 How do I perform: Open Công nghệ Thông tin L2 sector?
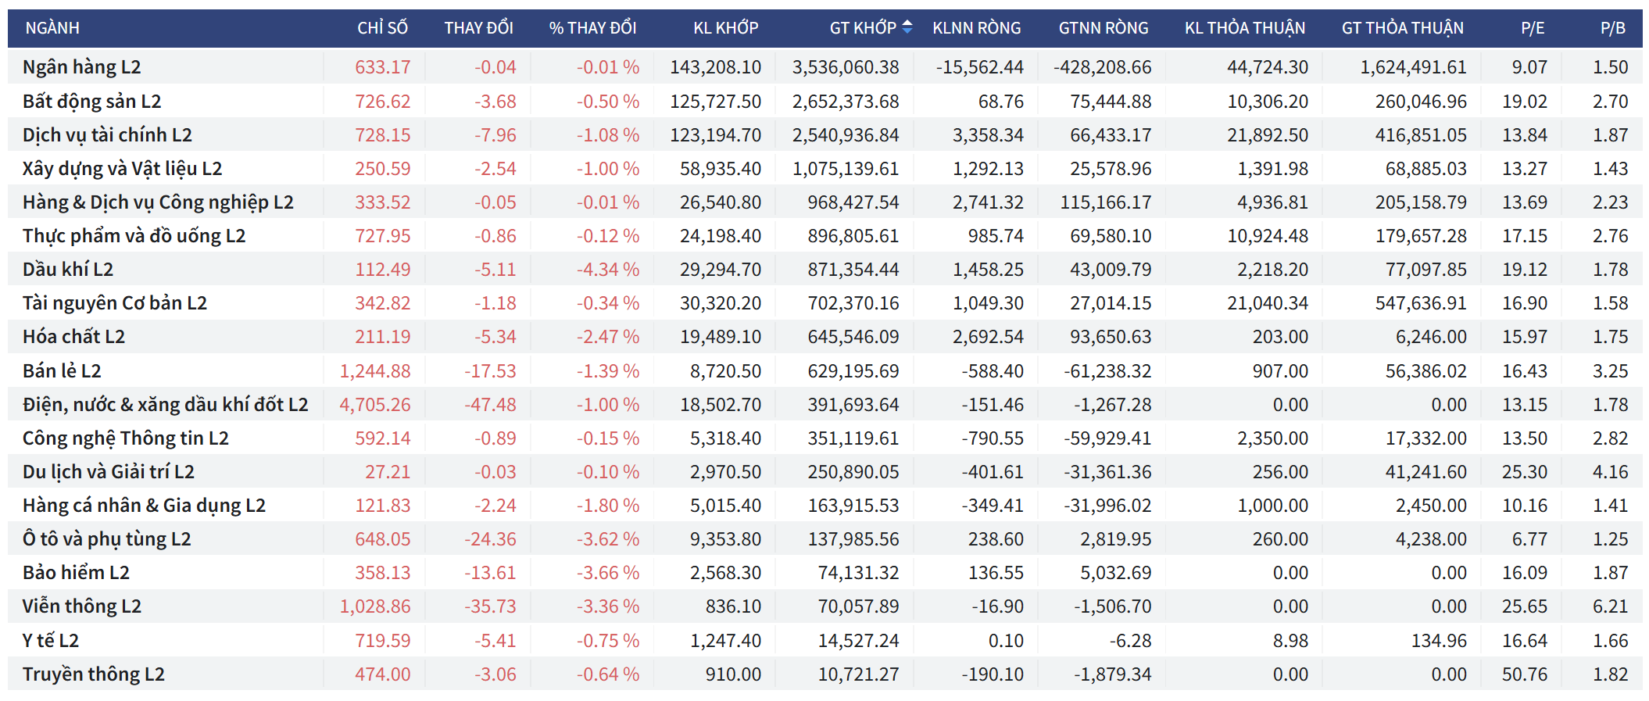(126, 438)
